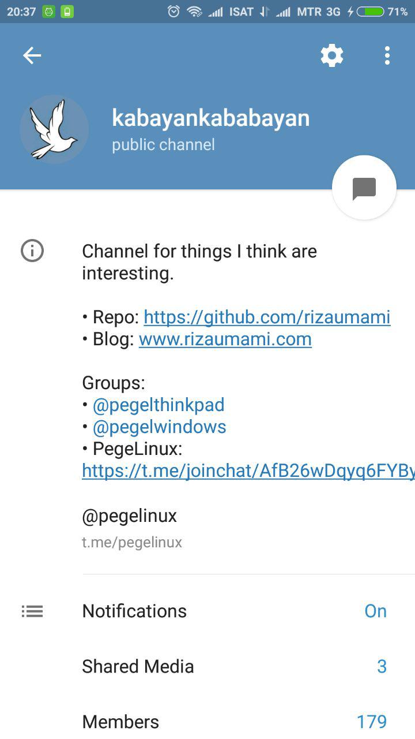Image resolution: width=415 pixels, height=739 pixels.
Task: Open the @pegelwindows group mention
Action: (x=160, y=427)
